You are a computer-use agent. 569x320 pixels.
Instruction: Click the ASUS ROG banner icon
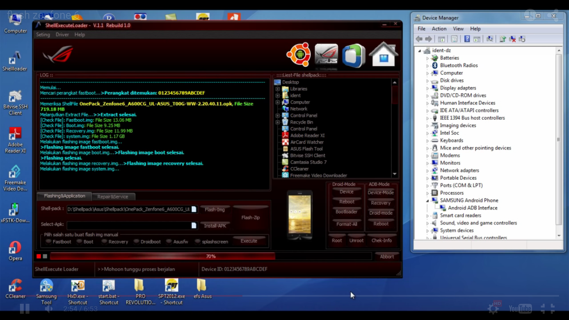326,55
